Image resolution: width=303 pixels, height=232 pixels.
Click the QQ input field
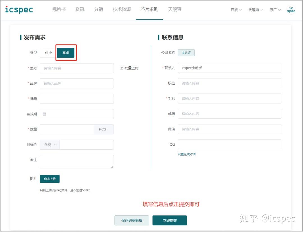[x=230, y=144]
